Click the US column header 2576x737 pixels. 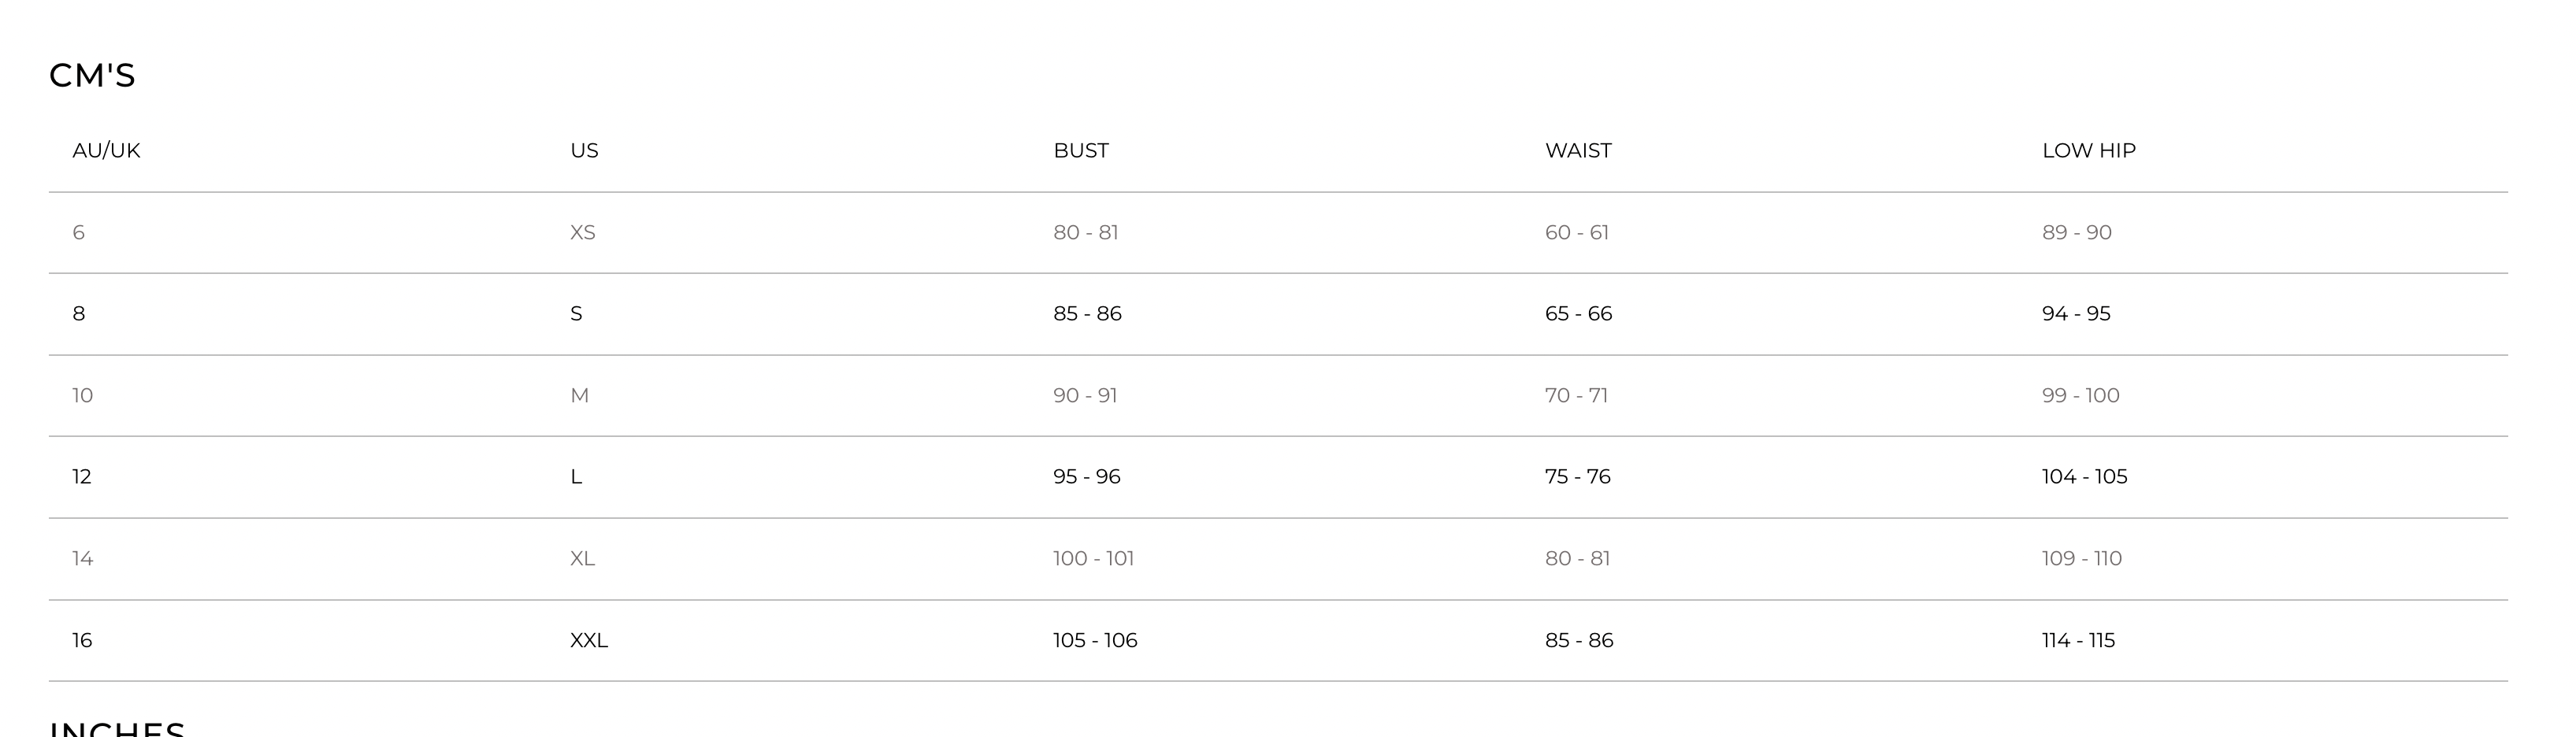[x=584, y=151]
